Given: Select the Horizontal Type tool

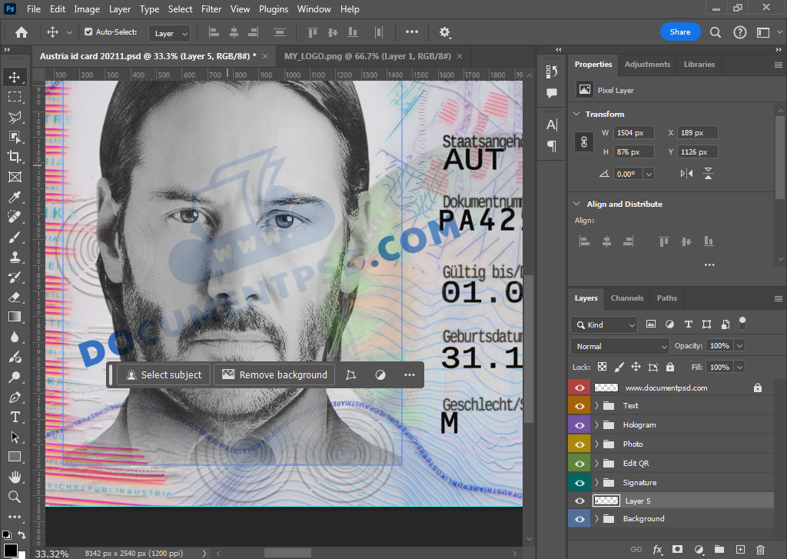Looking at the screenshot, I should [x=15, y=417].
